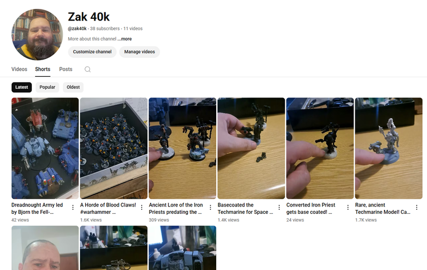This screenshot has width=427, height=270.
Task: Open Basecoated the Techmarine for Space title
Action: point(245,208)
